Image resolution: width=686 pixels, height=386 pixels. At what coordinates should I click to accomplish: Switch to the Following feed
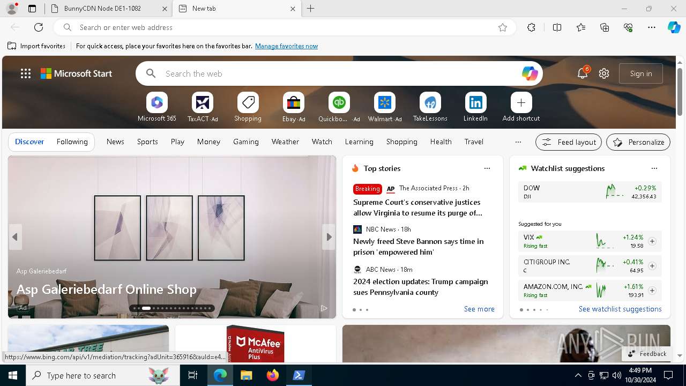click(x=72, y=142)
